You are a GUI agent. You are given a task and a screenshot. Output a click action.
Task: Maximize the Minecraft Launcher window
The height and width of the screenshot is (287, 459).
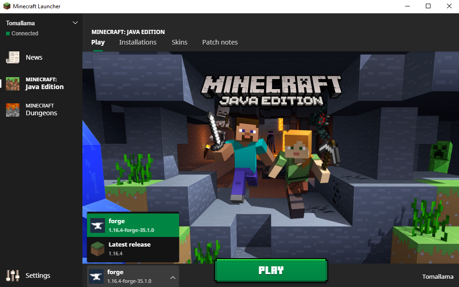[x=428, y=6]
